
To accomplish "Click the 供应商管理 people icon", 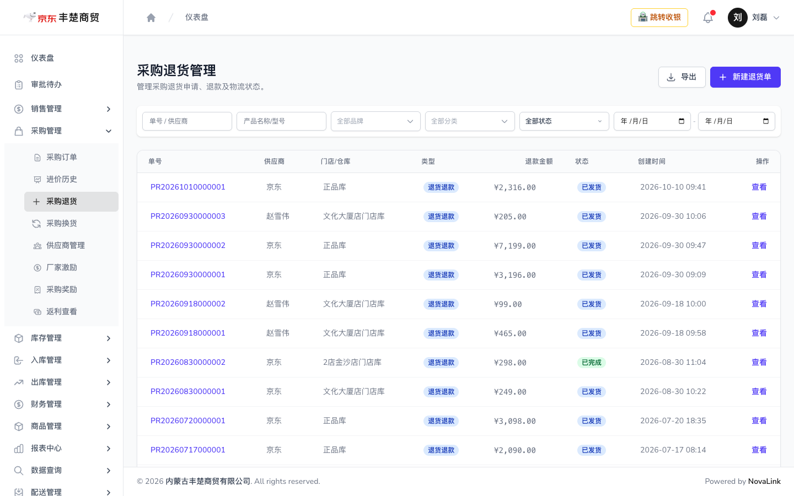I will pos(37,246).
